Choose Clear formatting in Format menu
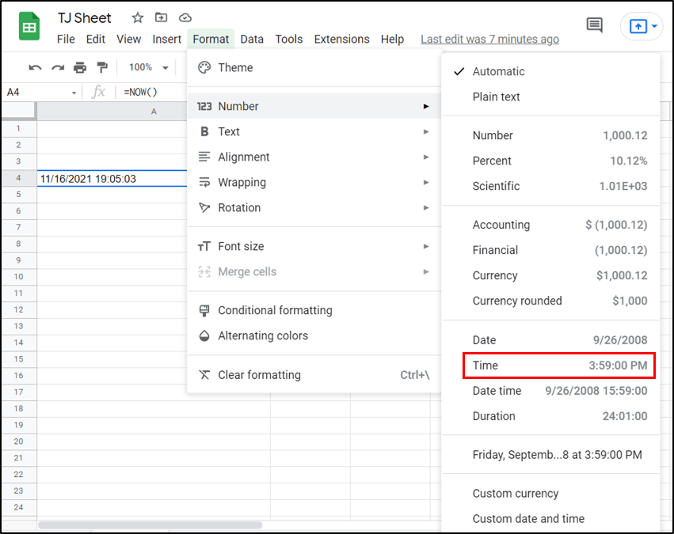674x534 pixels. tap(314, 375)
